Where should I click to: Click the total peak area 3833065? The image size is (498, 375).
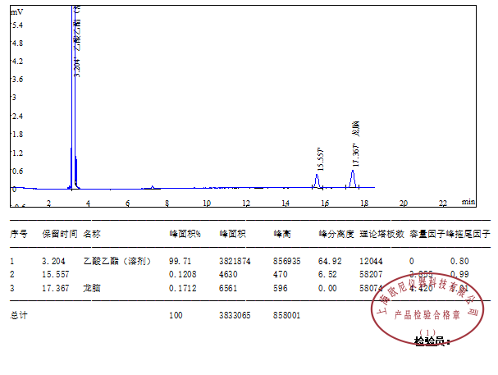[x=235, y=314]
